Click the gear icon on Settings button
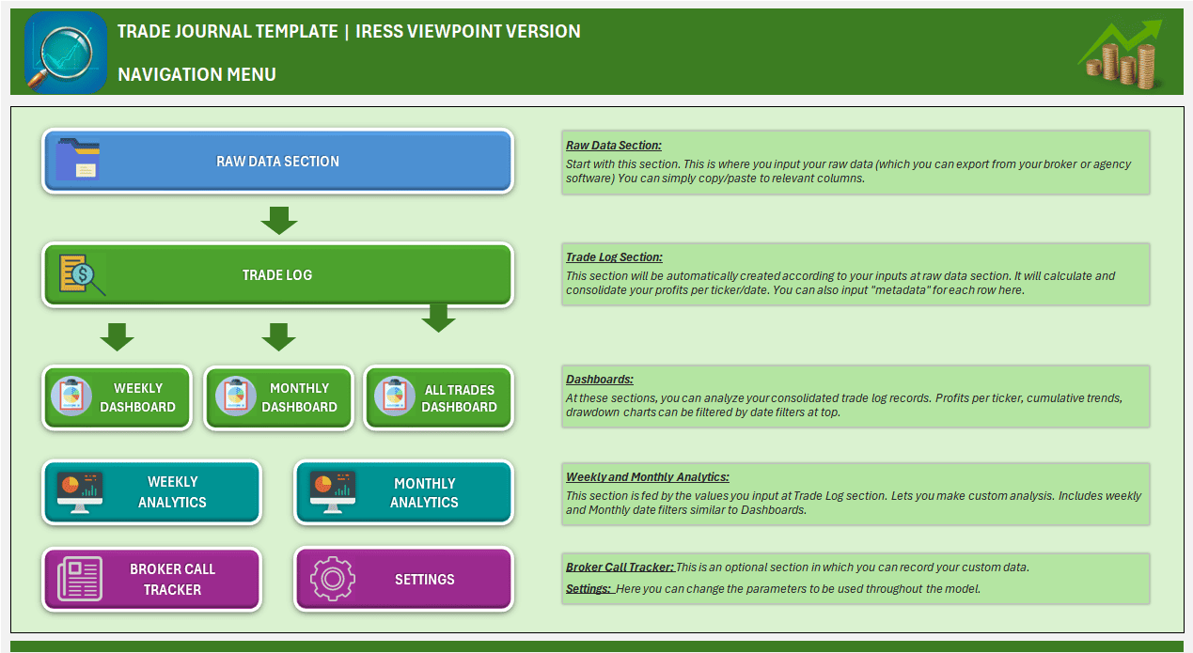Image resolution: width=1193 pixels, height=653 pixels. (x=332, y=579)
